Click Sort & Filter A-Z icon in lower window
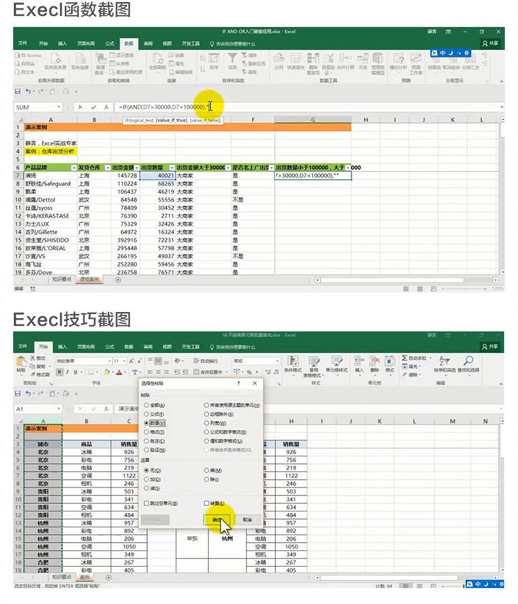Screen dimensions: 518x604 [444, 361]
